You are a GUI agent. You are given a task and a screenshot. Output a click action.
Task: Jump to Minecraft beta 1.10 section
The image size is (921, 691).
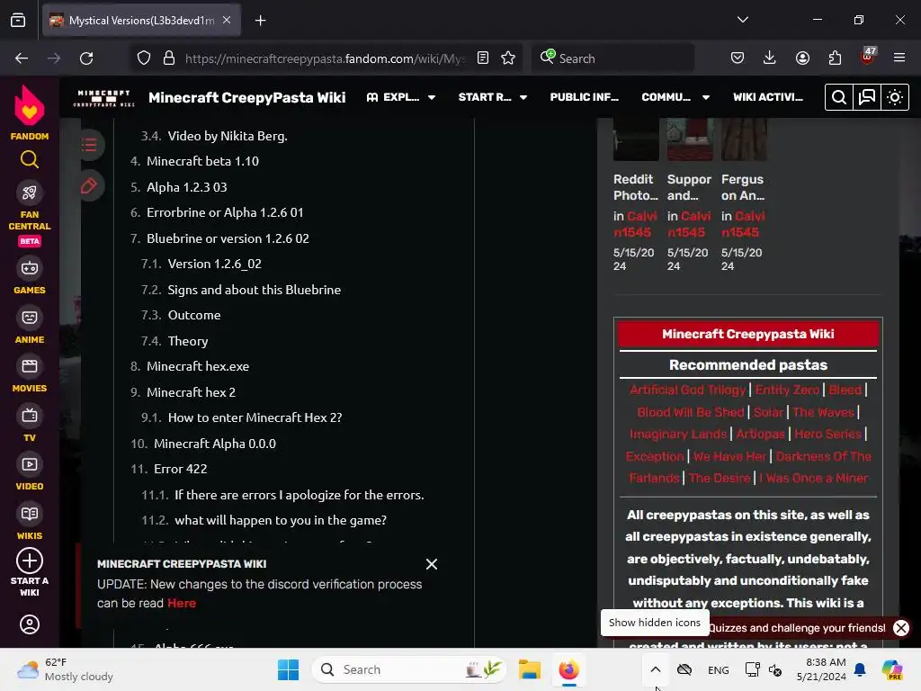pos(202,161)
